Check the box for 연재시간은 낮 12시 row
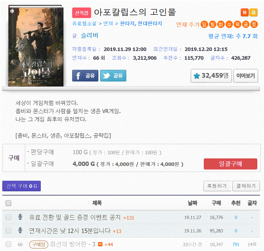The height and width of the screenshot is (251, 264). 8,230
